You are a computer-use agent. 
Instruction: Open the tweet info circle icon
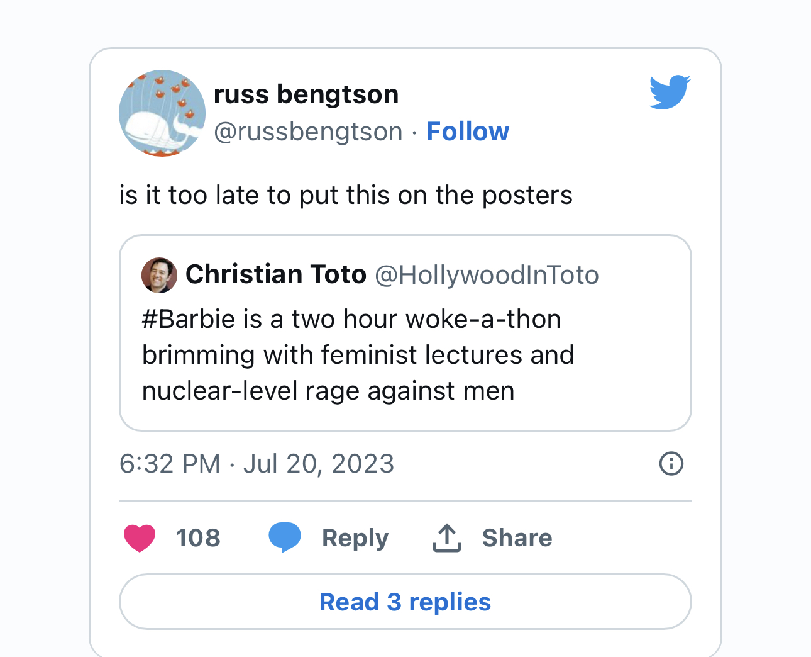pyautogui.click(x=671, y=464)
